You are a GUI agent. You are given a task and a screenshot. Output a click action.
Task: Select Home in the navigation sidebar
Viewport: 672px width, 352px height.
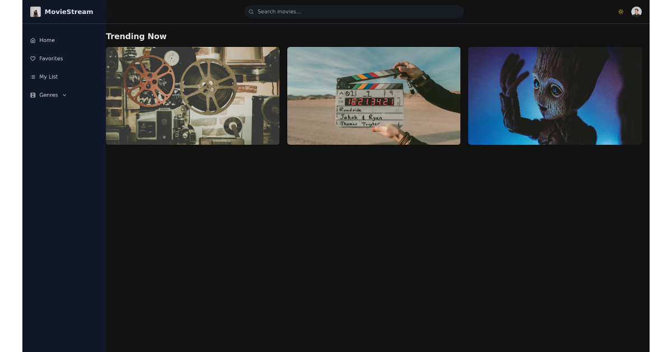click(x=46, y=40)
